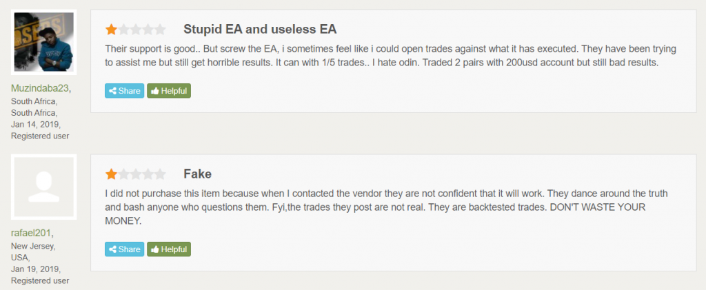Click the "New Jersey" location under rafael201
The width and height of the screenshot is (706, 290).
pos(32,247)
